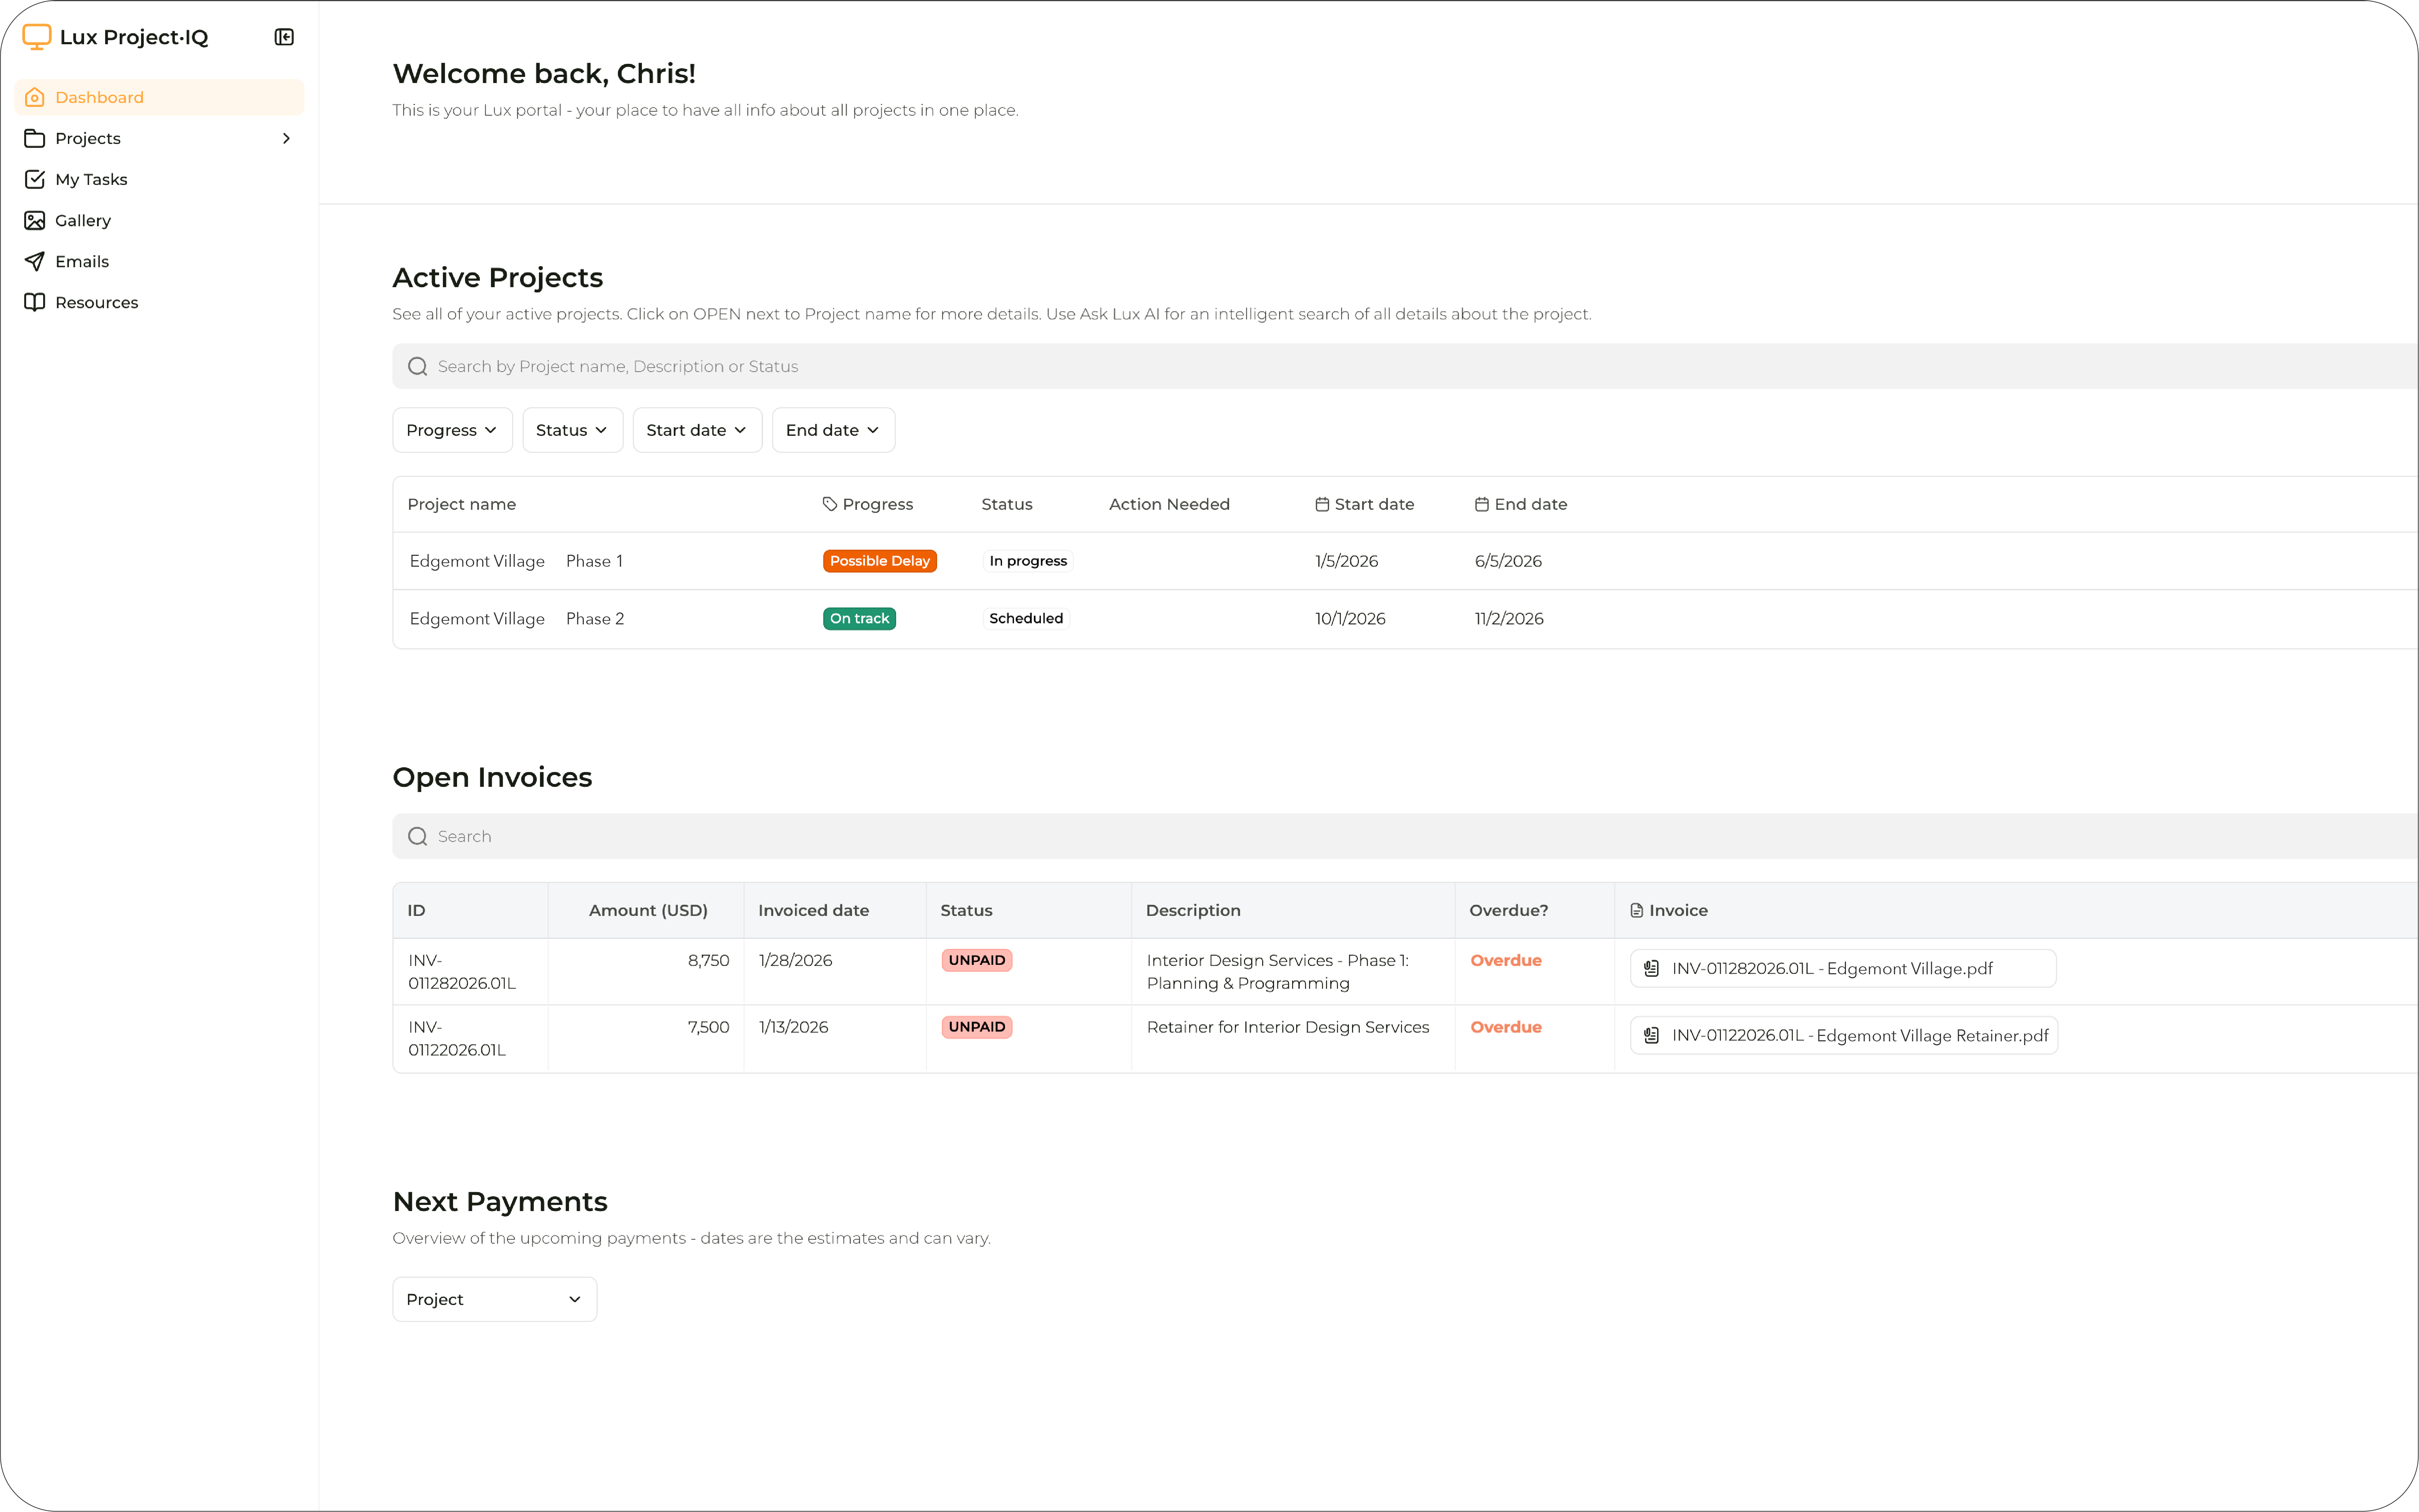Open the Progress filter dropdown
2419x1512 pixels.
[x=452, y=430]
